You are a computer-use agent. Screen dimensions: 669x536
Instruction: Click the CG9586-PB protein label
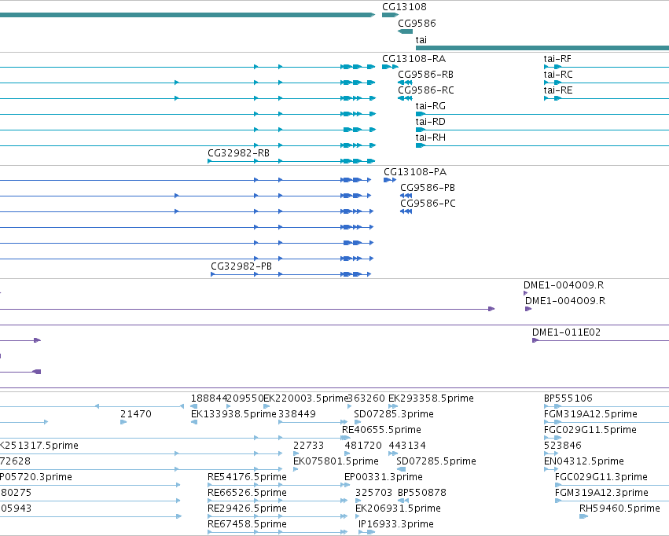pos(428,188)
